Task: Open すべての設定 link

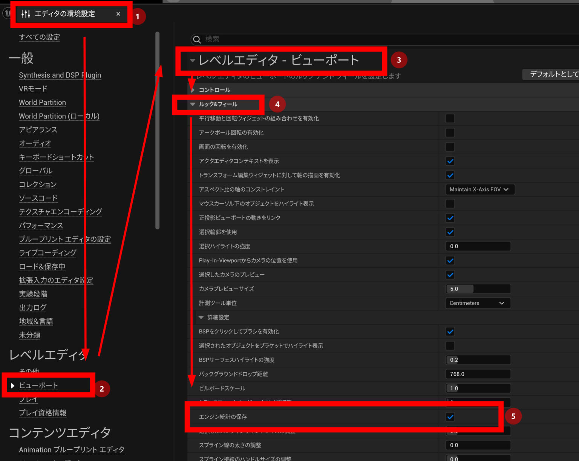Action: pos(39,37)
